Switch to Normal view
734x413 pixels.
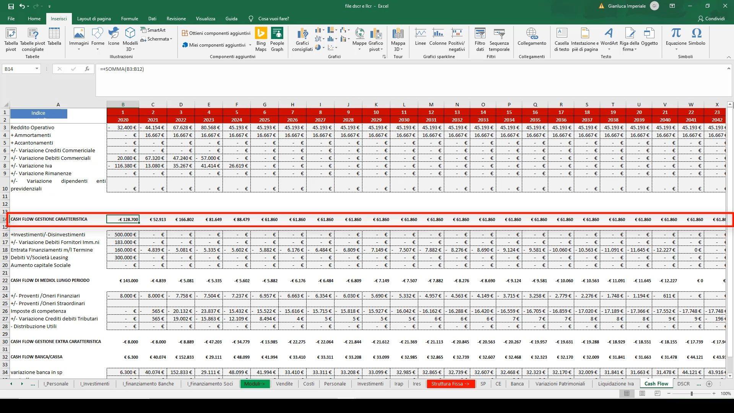click(627, 393)
